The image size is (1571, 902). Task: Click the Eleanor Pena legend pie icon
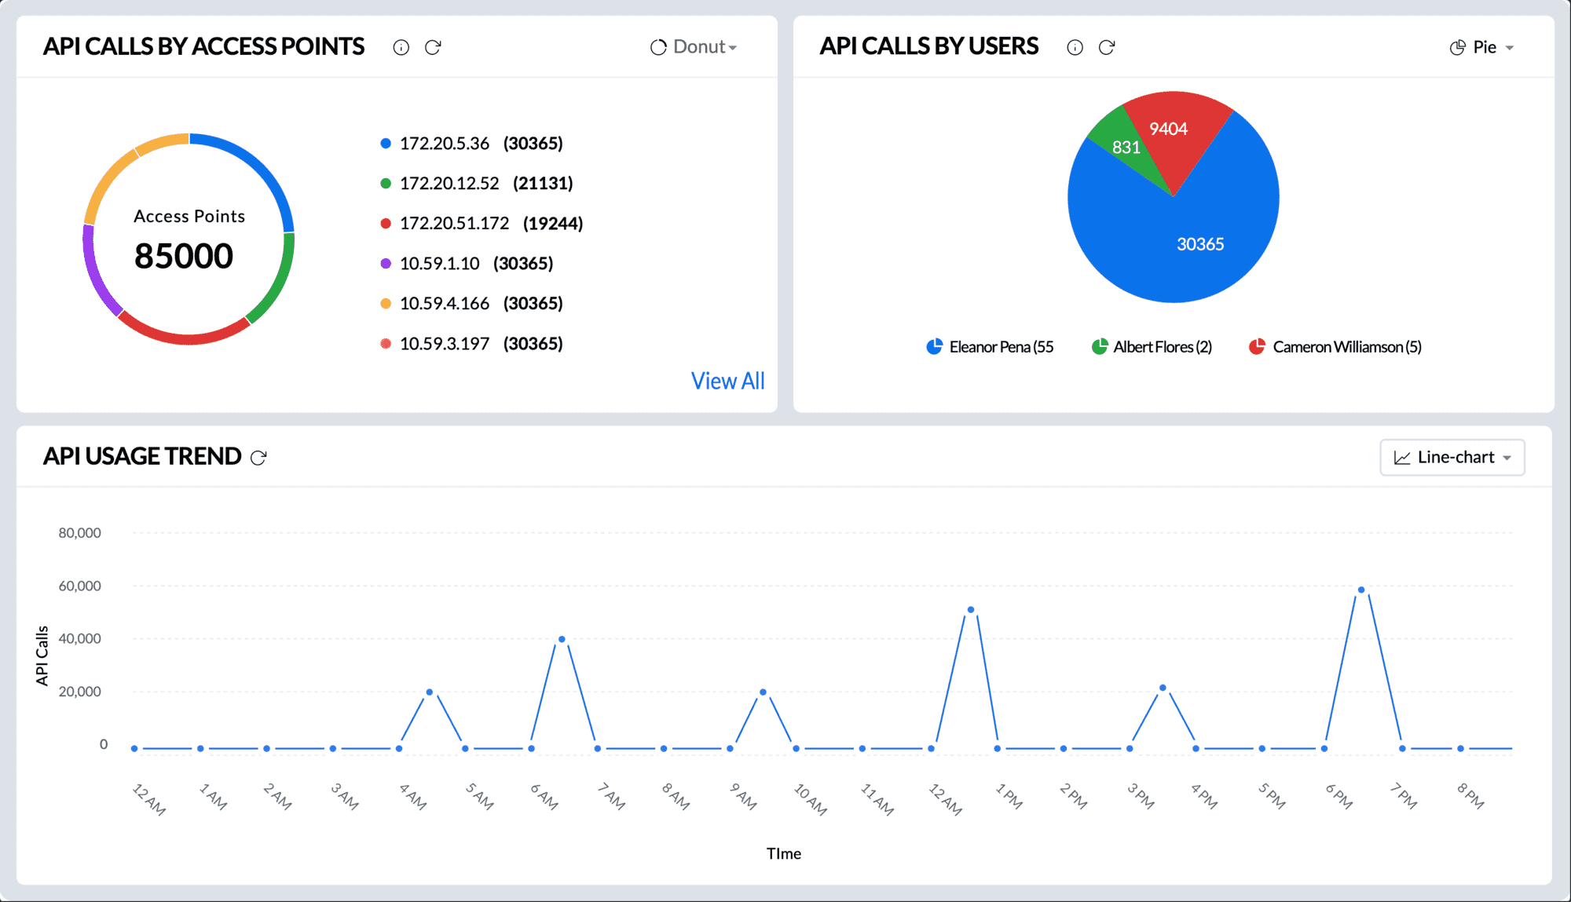934,347
